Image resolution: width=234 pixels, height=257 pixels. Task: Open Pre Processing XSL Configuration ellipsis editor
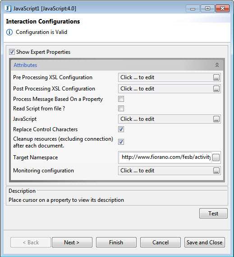click(x=216, y=77)
